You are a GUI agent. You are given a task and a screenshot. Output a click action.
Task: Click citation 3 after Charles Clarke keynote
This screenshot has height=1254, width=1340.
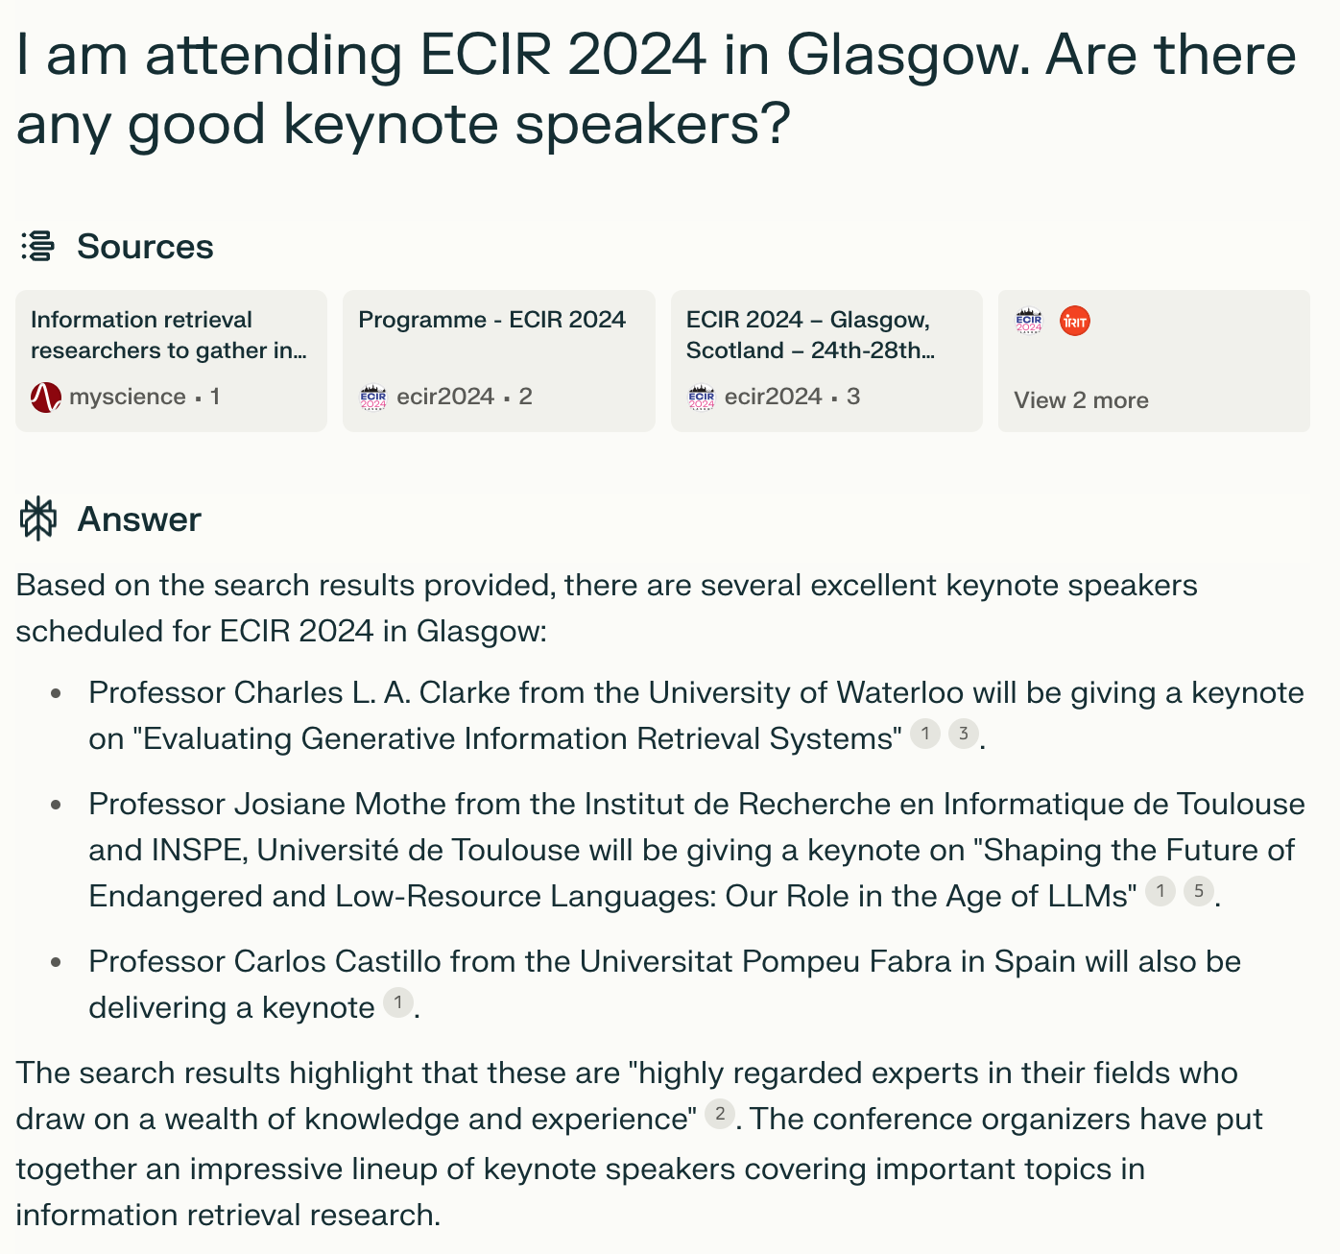click(x=964, y=735)
